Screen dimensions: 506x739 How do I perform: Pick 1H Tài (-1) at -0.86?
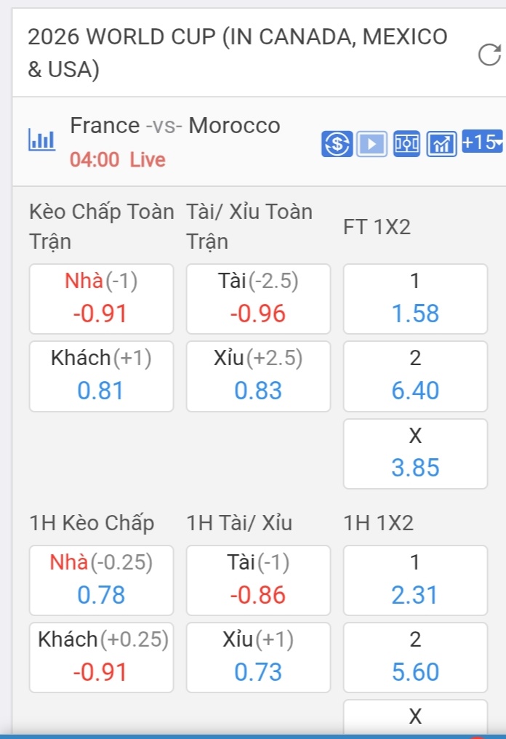pyautogui.click(x=258, y=580)
